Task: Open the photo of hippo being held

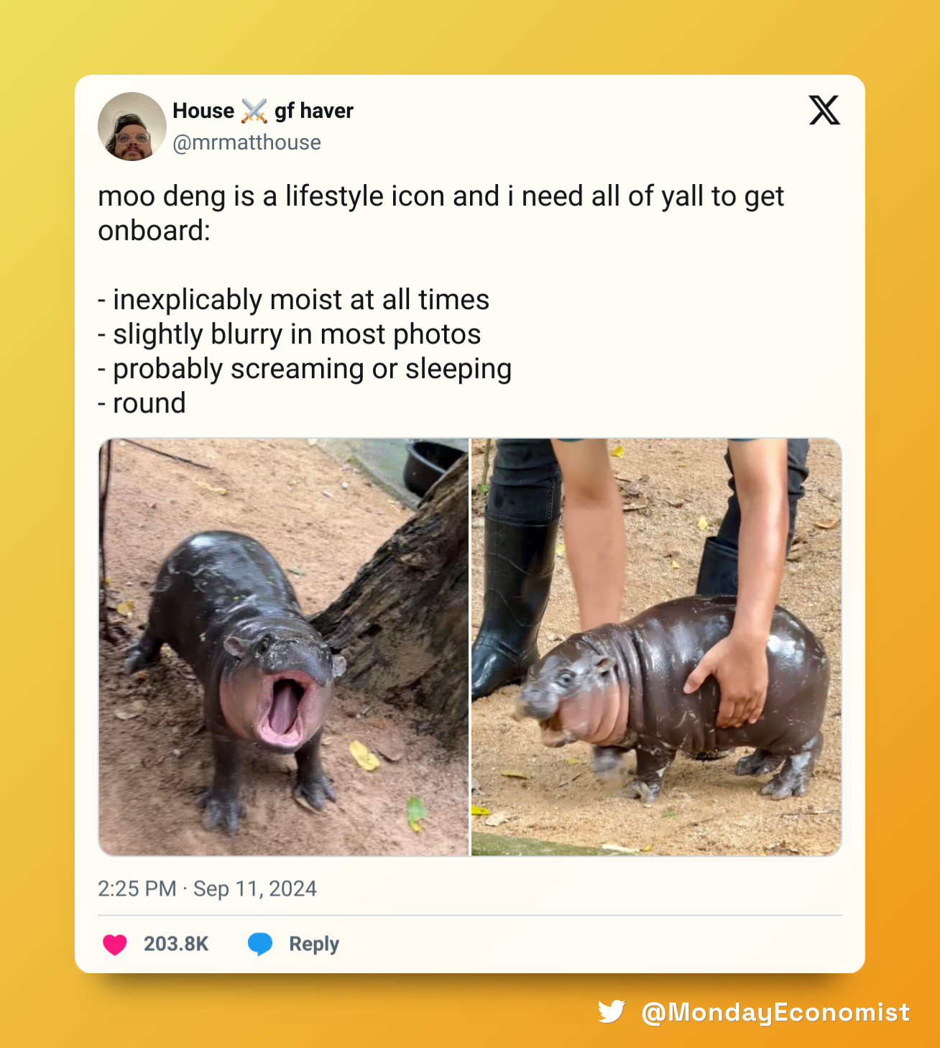Action: (x=656, y=647)
